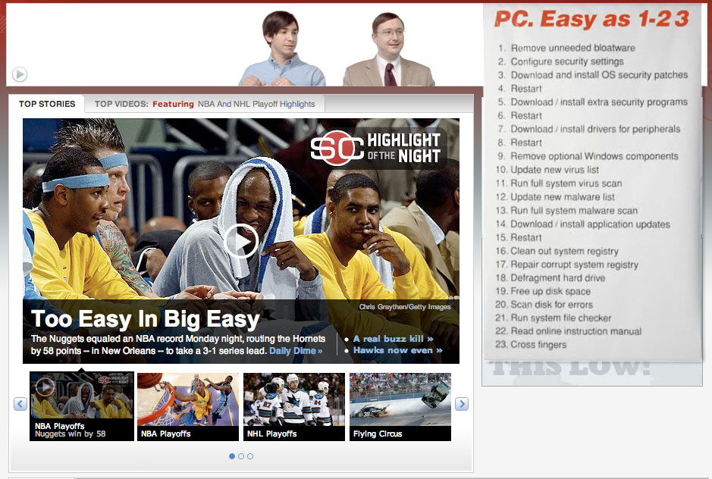The width and height of the screenshot is (712, 479).
Task: Go back using the left carousel arrow
Action: pos(20,405)
